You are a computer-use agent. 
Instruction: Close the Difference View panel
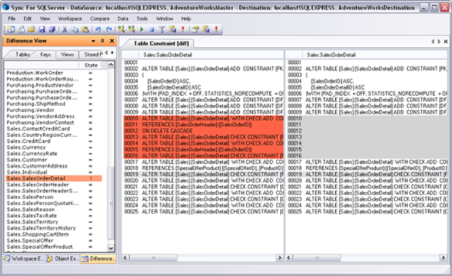click(112, 41)
